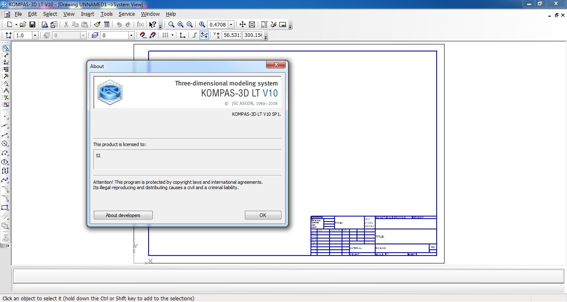Expand the View toolbar options chevron
The width and height of the screenshot is (567, 302).
point(290,27)
